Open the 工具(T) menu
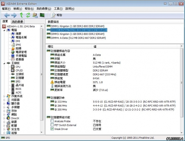 point(58,9)
